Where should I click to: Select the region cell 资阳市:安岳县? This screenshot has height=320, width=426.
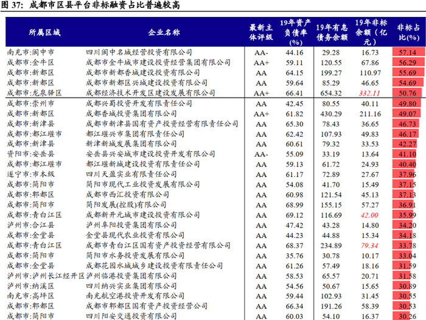click(x=30, y=154)
